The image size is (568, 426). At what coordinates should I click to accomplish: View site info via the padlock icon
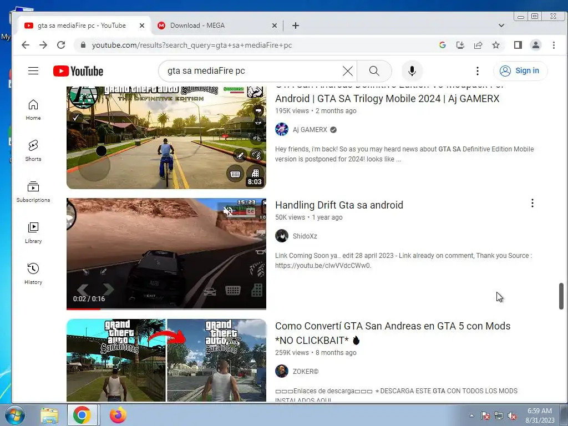[x=83, y=45]
